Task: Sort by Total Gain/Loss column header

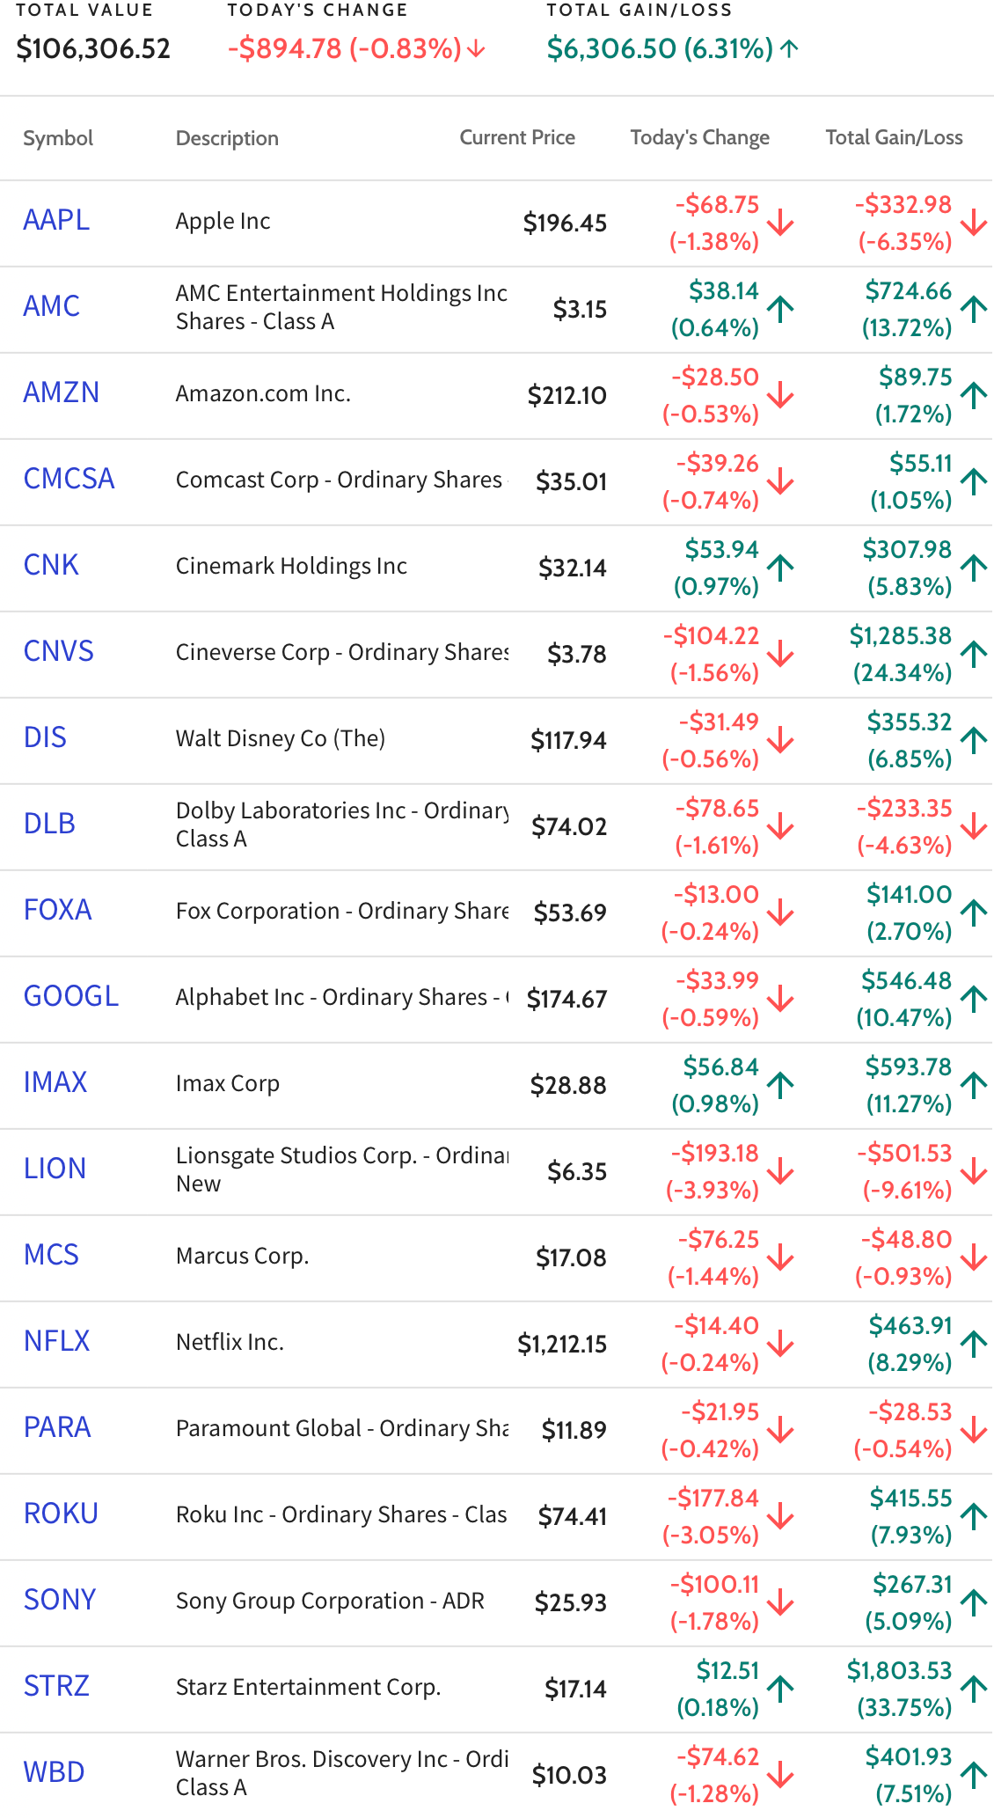Action: point(894,137)
